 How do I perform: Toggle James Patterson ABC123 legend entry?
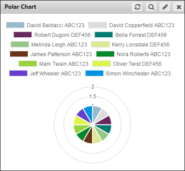click(51, 54)
